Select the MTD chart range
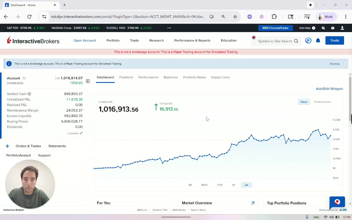352x220 pixels. (204, 185)
